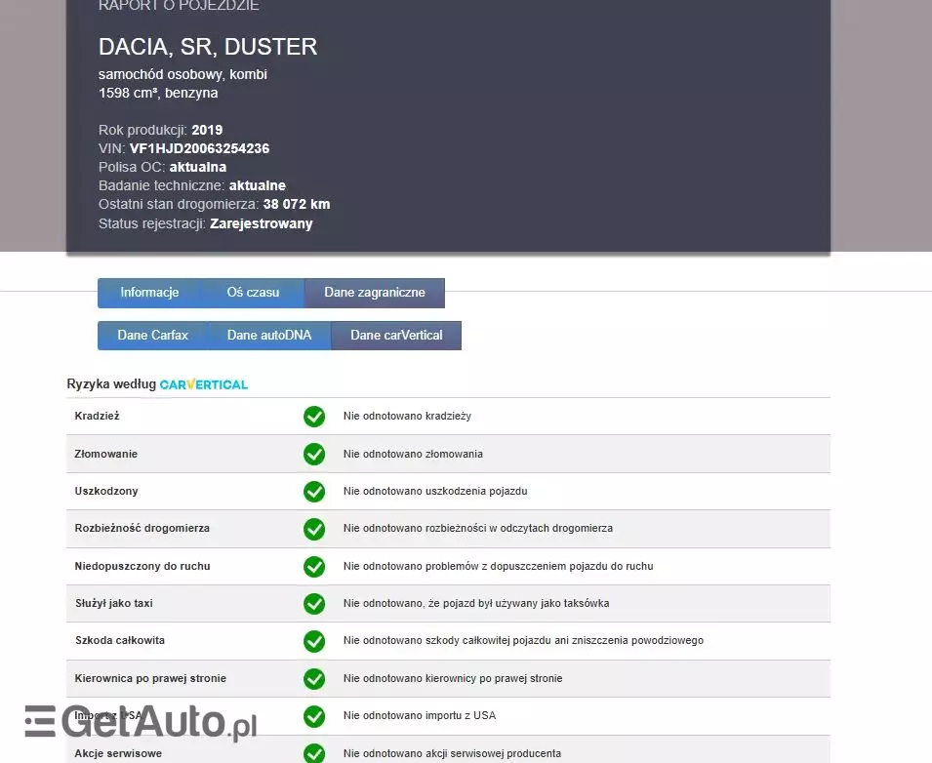Select the checkmark beside Uszkodzony

click(x=314, y=492)
